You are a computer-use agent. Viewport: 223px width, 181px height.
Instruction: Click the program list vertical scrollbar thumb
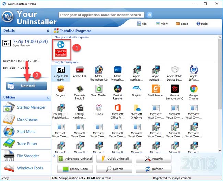pyautogui.click(x=220, y=74)
